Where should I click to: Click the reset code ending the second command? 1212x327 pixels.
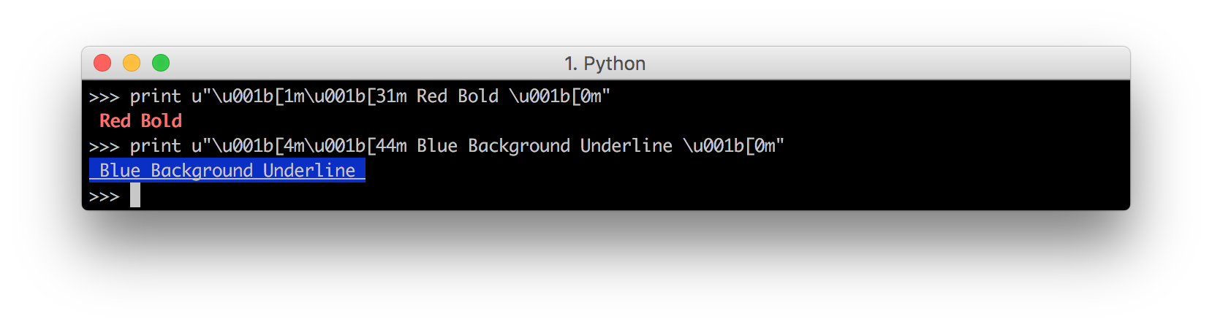730,146
